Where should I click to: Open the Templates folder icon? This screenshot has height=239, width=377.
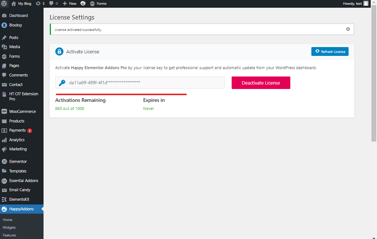(4, 171)
